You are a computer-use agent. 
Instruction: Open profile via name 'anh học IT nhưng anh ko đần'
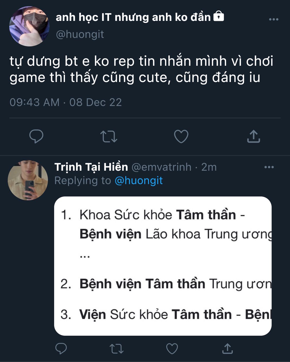133,17
